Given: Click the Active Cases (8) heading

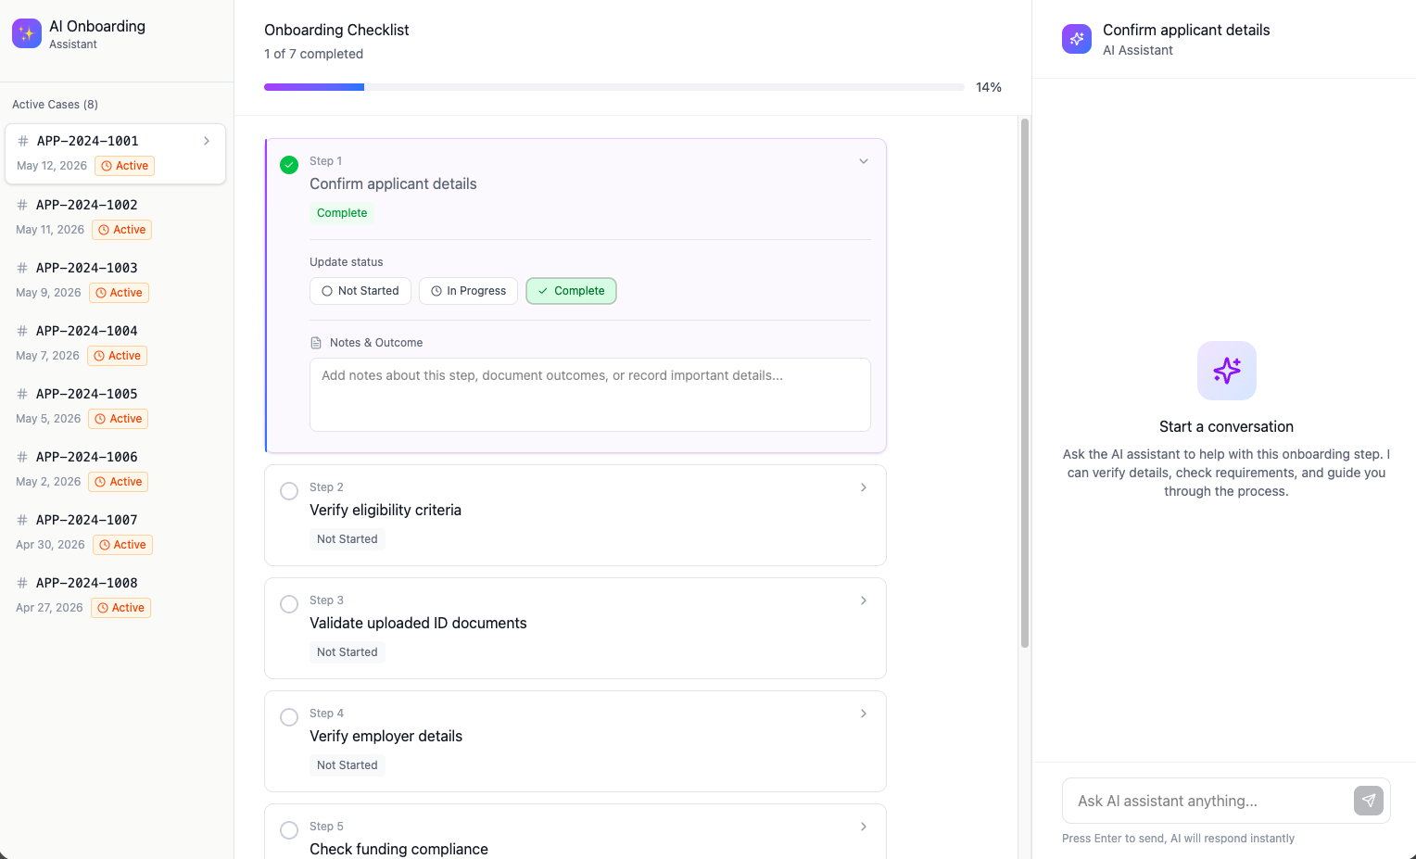Looking at the screenshot, I should click(x=56, y=105).
